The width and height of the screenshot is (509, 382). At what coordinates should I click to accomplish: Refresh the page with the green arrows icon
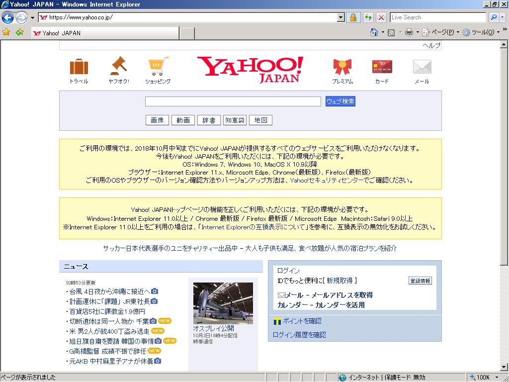368,17
